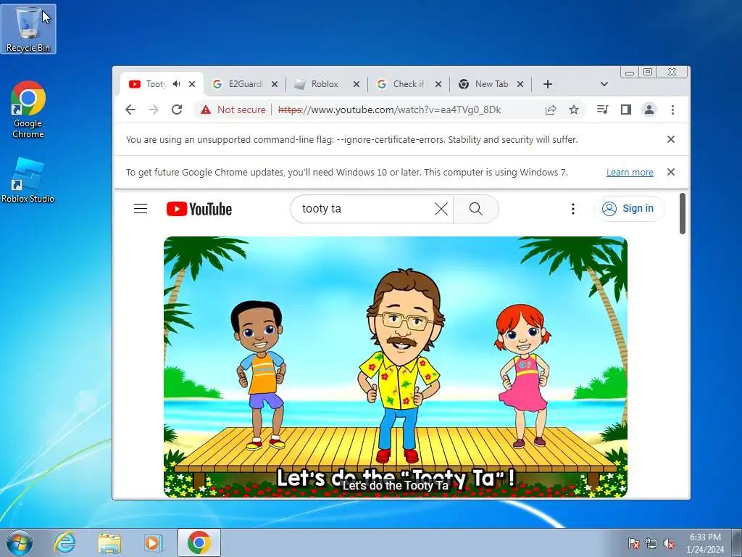
Task: Switch to the E2Guardian tab
Action: 238,84
